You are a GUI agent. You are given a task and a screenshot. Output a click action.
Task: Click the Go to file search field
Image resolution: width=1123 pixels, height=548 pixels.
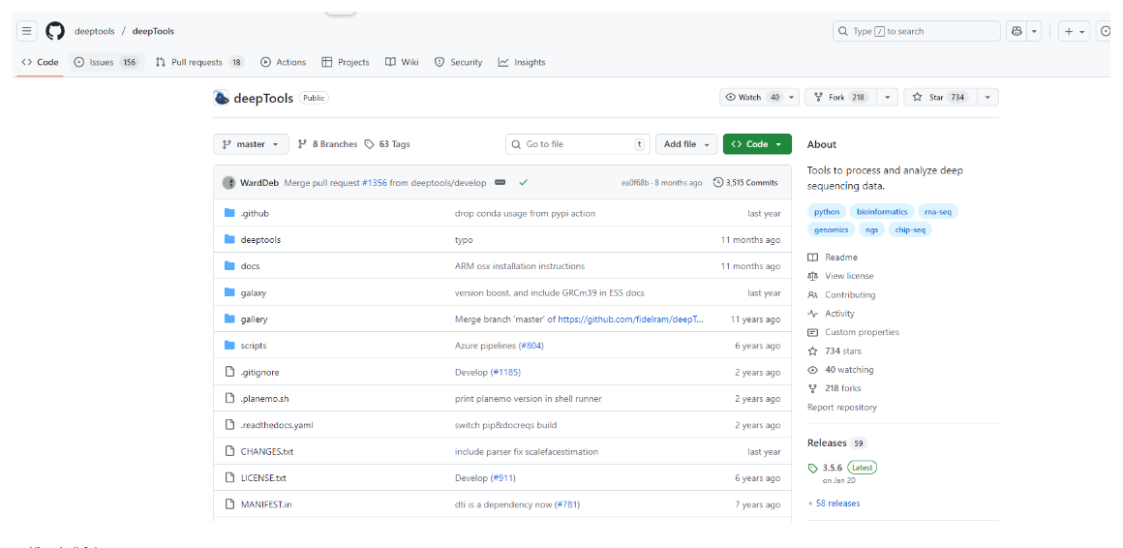coord(578,144)
